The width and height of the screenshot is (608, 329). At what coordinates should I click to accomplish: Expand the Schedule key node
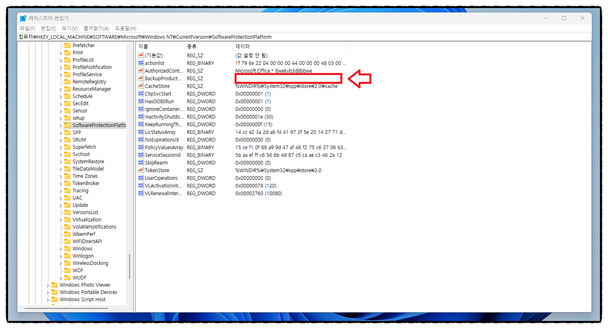click(61, 97)
